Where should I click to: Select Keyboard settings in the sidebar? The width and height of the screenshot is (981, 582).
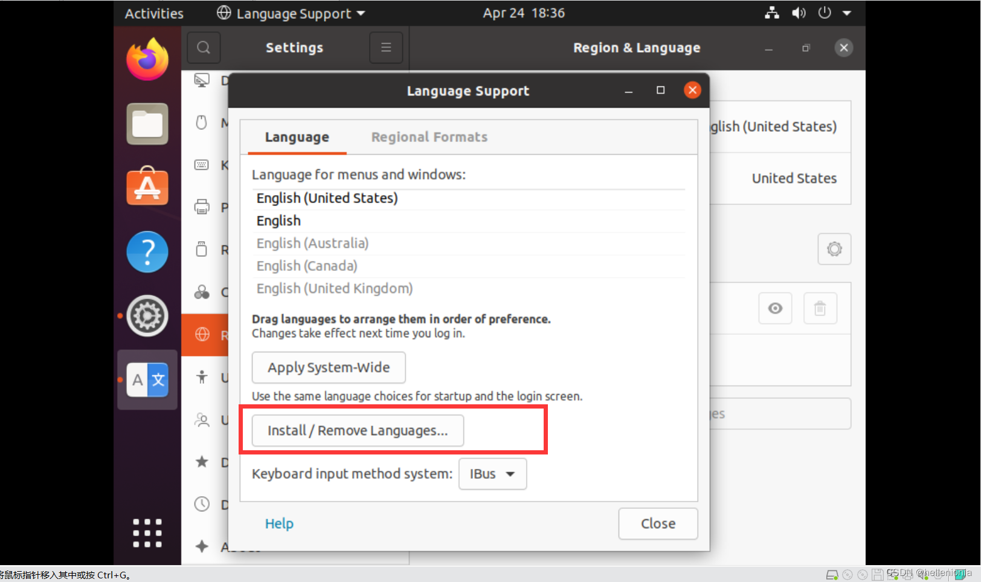pos(201,165)
